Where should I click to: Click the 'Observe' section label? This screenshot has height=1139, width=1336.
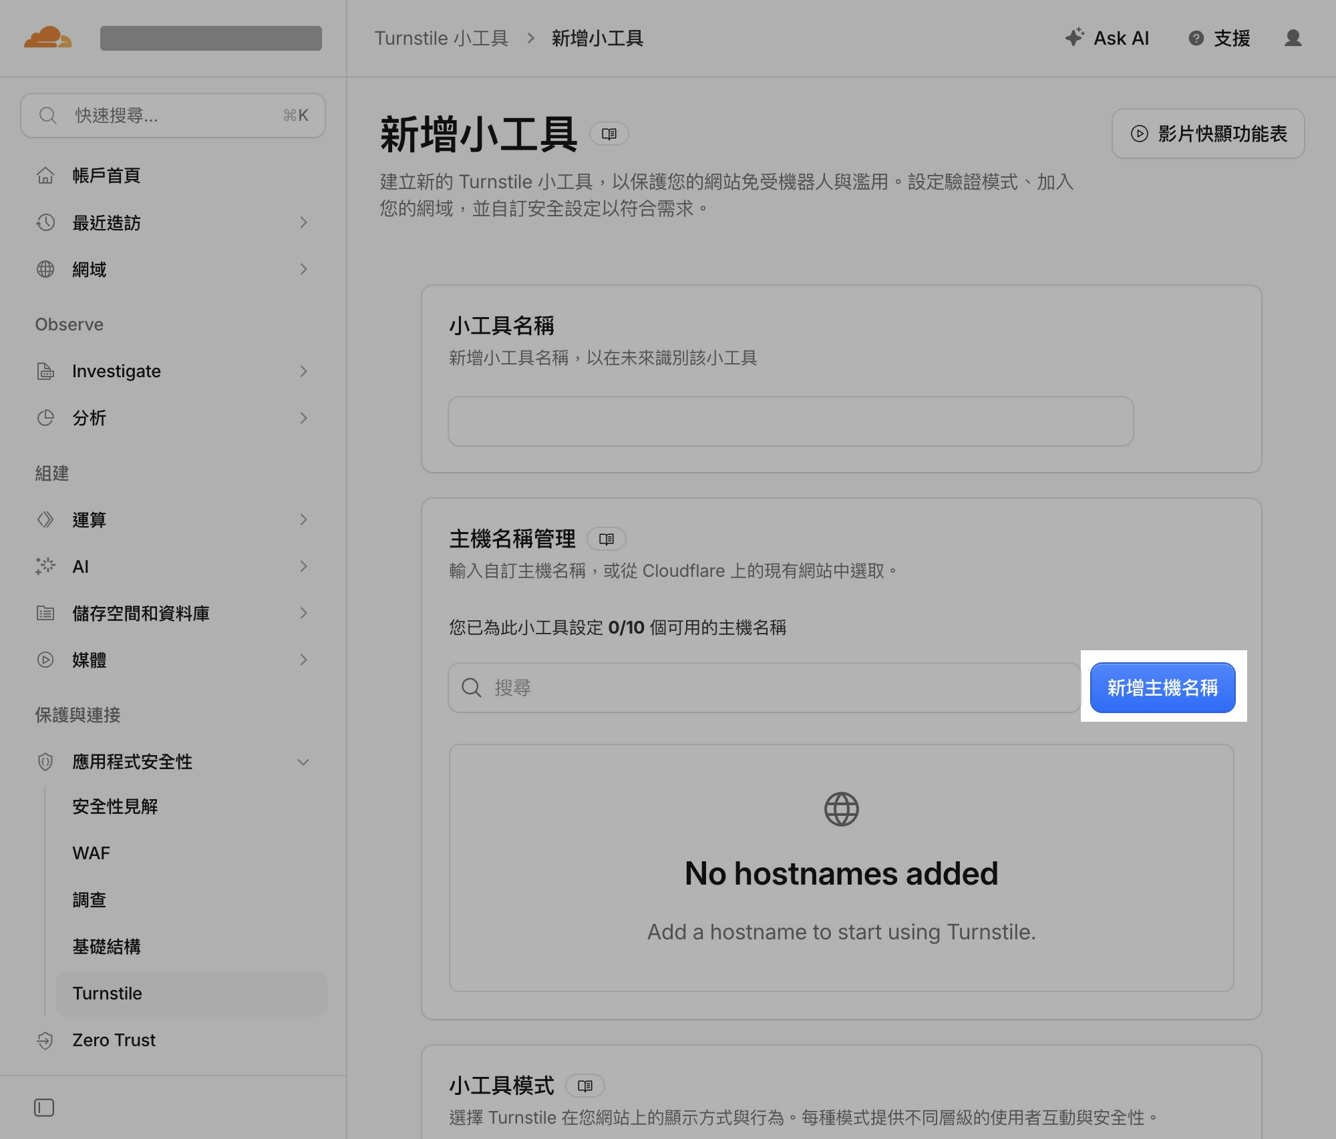(69, 324)
